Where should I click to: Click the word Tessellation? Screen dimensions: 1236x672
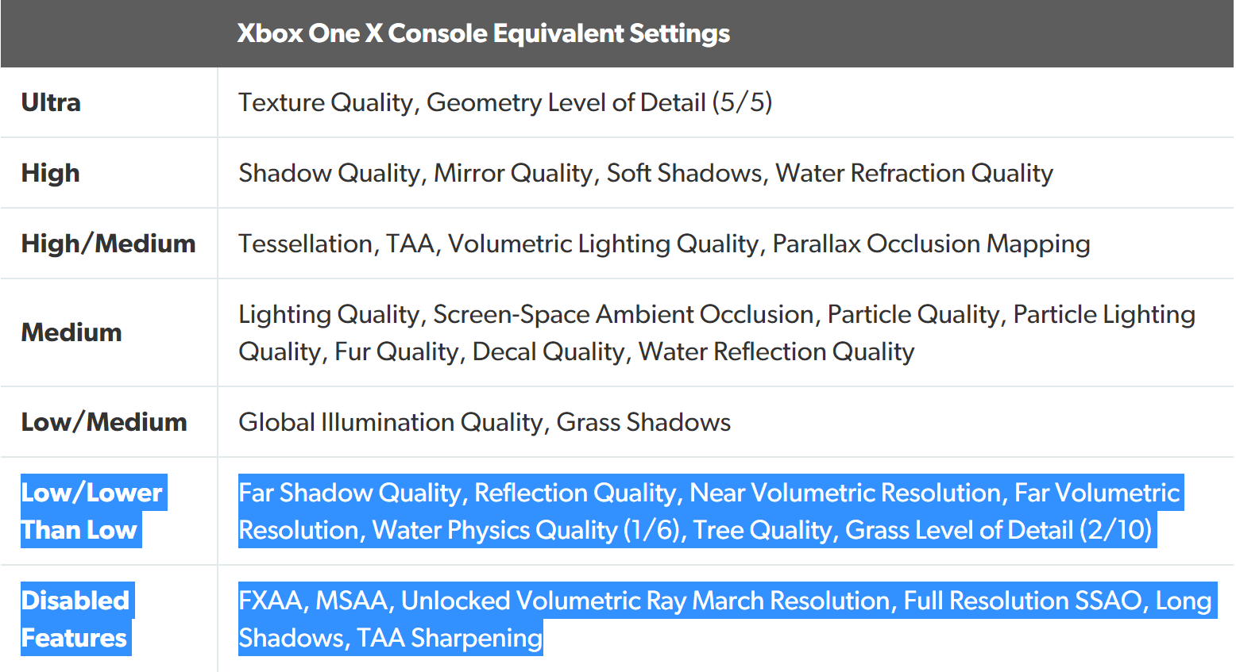coord(306,244)
